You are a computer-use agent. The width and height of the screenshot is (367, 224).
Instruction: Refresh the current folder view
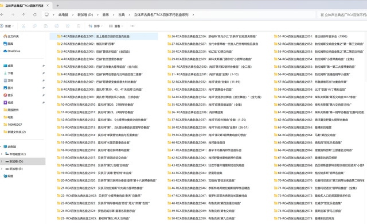[x=35, y=15]
